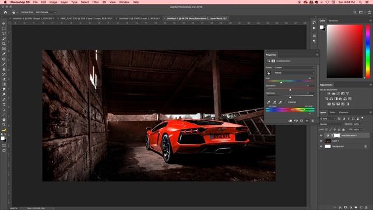Open the layer Kind filter dropdown
The height and width of the screenshot is (210, 373).
click(328, 118)
